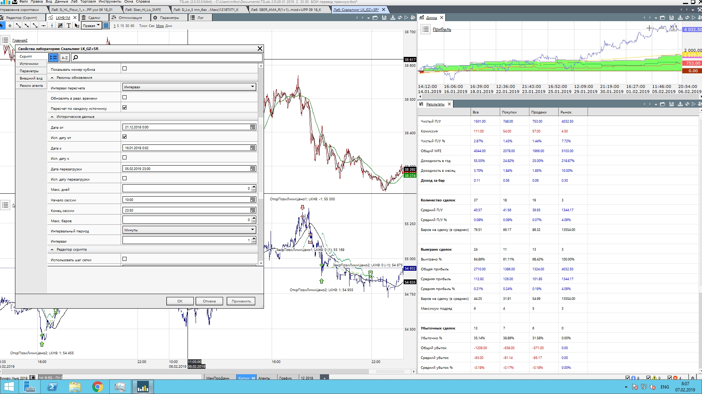Select the crosshair drawing tool

point(10,26)
